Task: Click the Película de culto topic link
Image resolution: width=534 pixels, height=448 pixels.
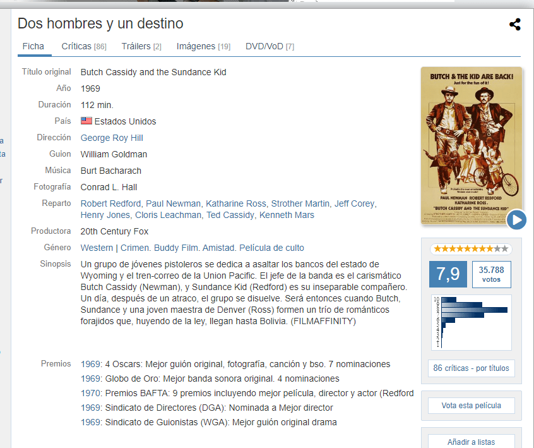Action: point(272,248)
